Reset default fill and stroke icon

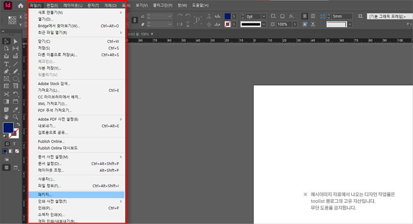5,136
